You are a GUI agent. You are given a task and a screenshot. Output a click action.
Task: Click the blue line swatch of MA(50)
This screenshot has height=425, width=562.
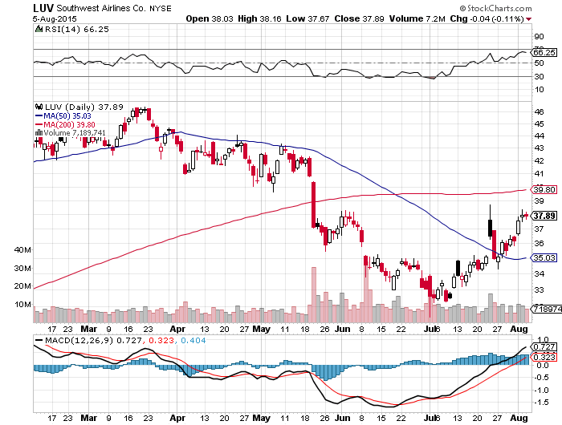(x=39, y=115)
